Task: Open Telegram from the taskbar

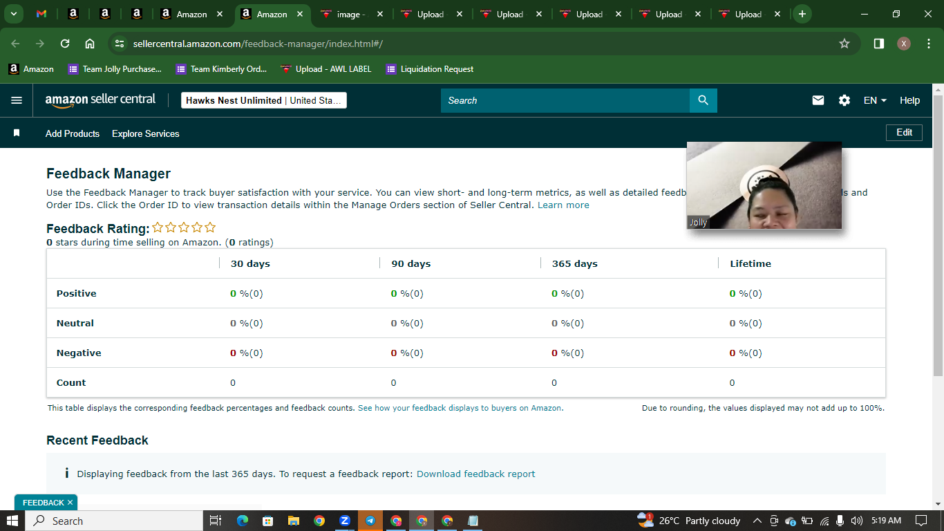Action: [x=370, y=521]
